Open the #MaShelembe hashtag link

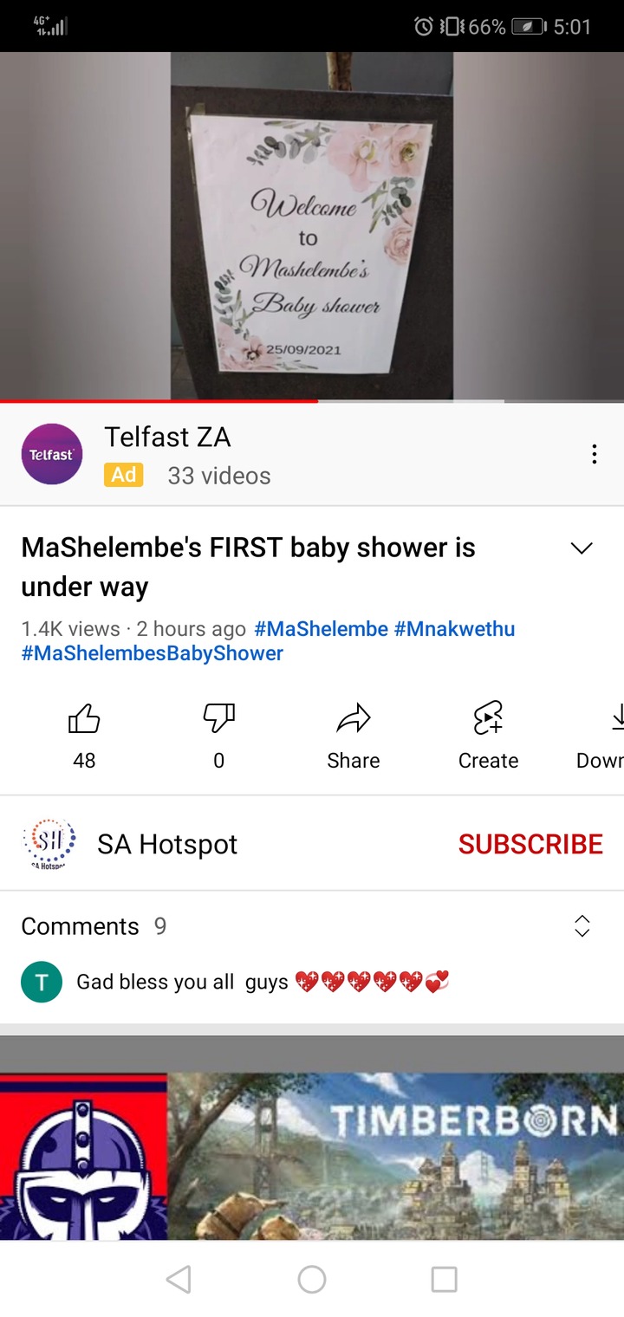[321, 629]
